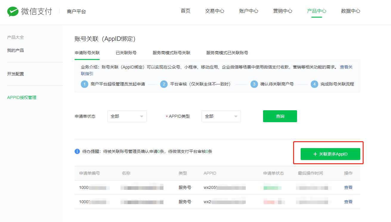
Task: Click the 操作 column header
Action: tap(348, 173)
